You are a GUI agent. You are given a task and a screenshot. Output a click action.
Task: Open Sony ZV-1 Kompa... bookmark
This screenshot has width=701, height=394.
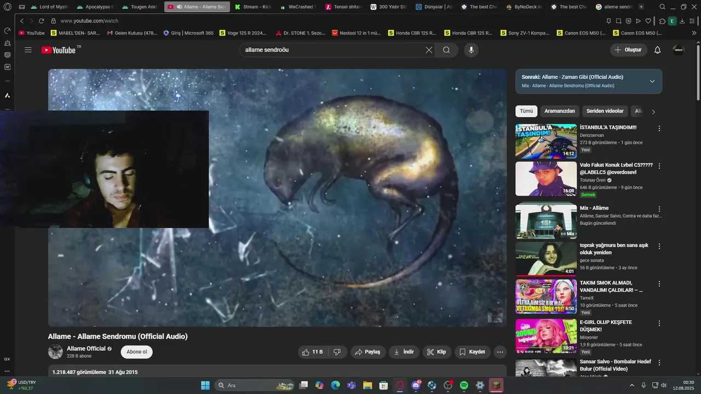525,33
